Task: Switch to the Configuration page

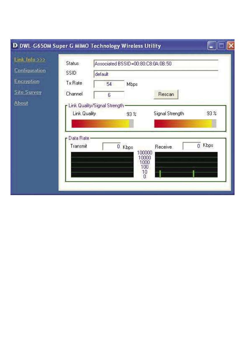Action: 30,71
